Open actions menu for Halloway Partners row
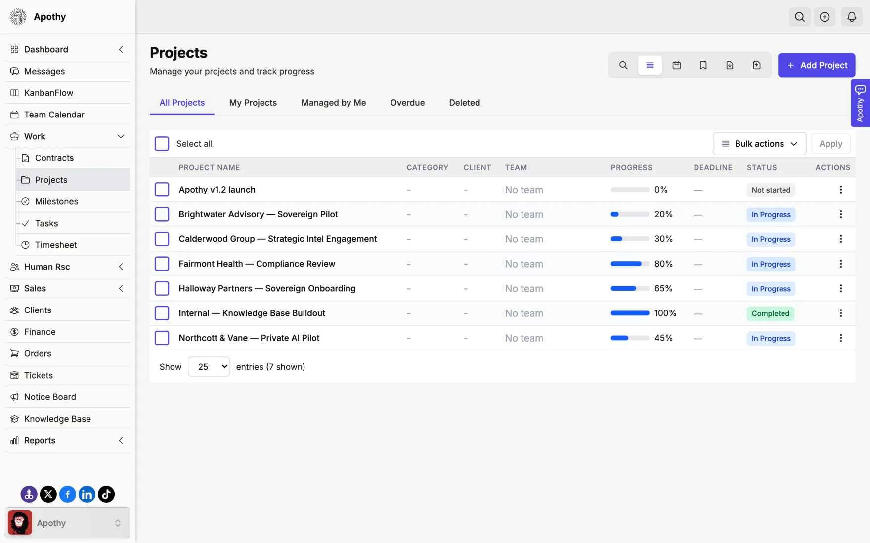 pyautogui.click(x=840, y=288)
